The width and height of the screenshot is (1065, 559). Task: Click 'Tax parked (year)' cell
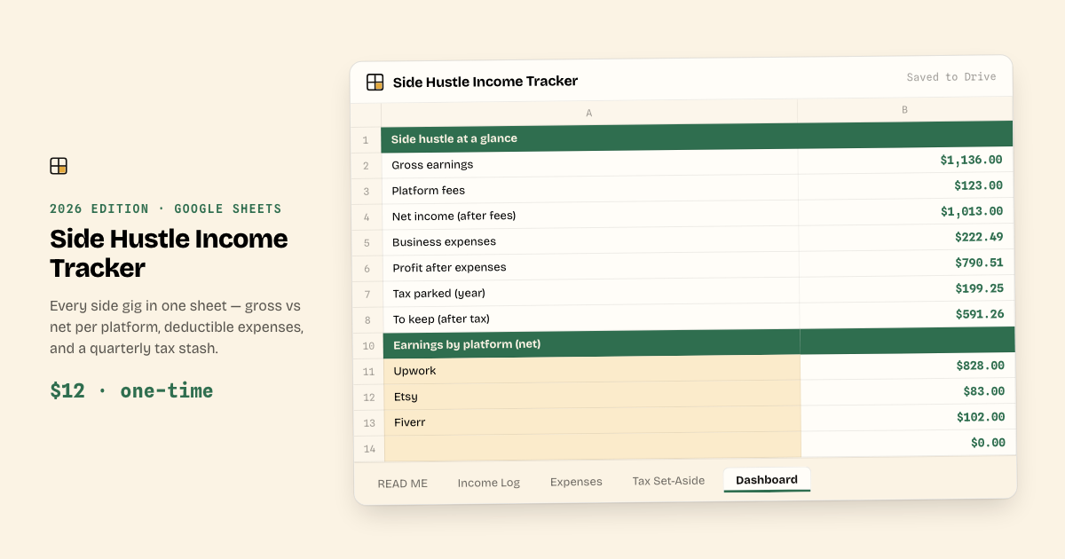click(x=592, y=292)
